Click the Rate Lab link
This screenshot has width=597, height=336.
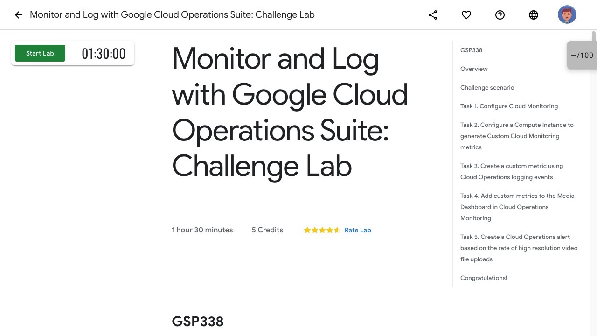(x=358, y=230)
